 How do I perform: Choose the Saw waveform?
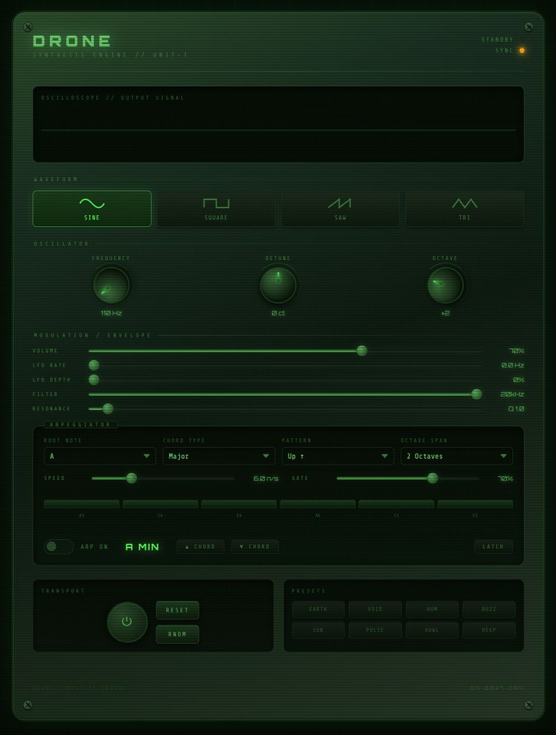(x=340, y=208)
